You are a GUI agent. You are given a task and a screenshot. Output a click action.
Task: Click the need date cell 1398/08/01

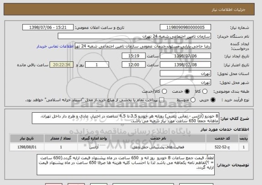[x=27, y=147]
